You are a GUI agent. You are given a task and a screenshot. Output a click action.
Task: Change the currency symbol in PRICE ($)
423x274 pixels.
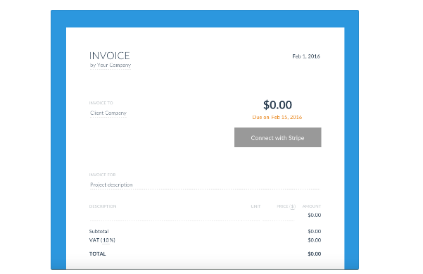[x=292, y=206]
